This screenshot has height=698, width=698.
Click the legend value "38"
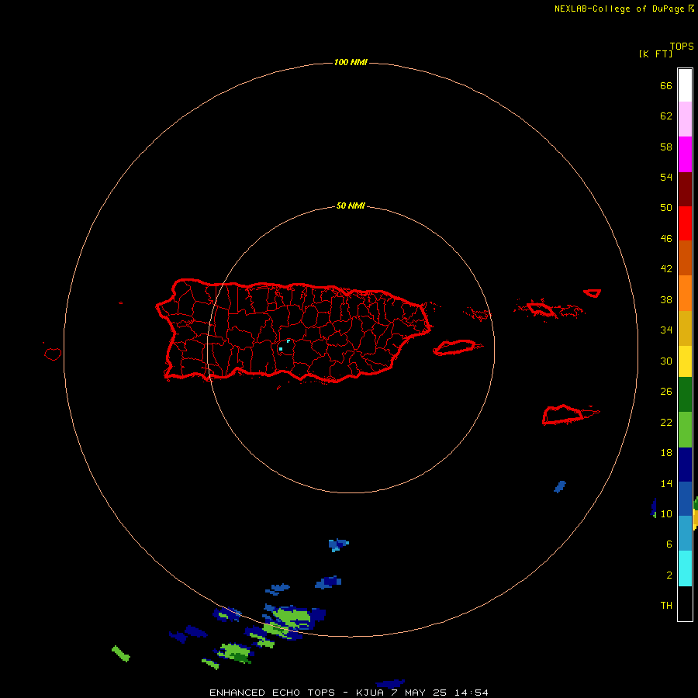[666, 300]
